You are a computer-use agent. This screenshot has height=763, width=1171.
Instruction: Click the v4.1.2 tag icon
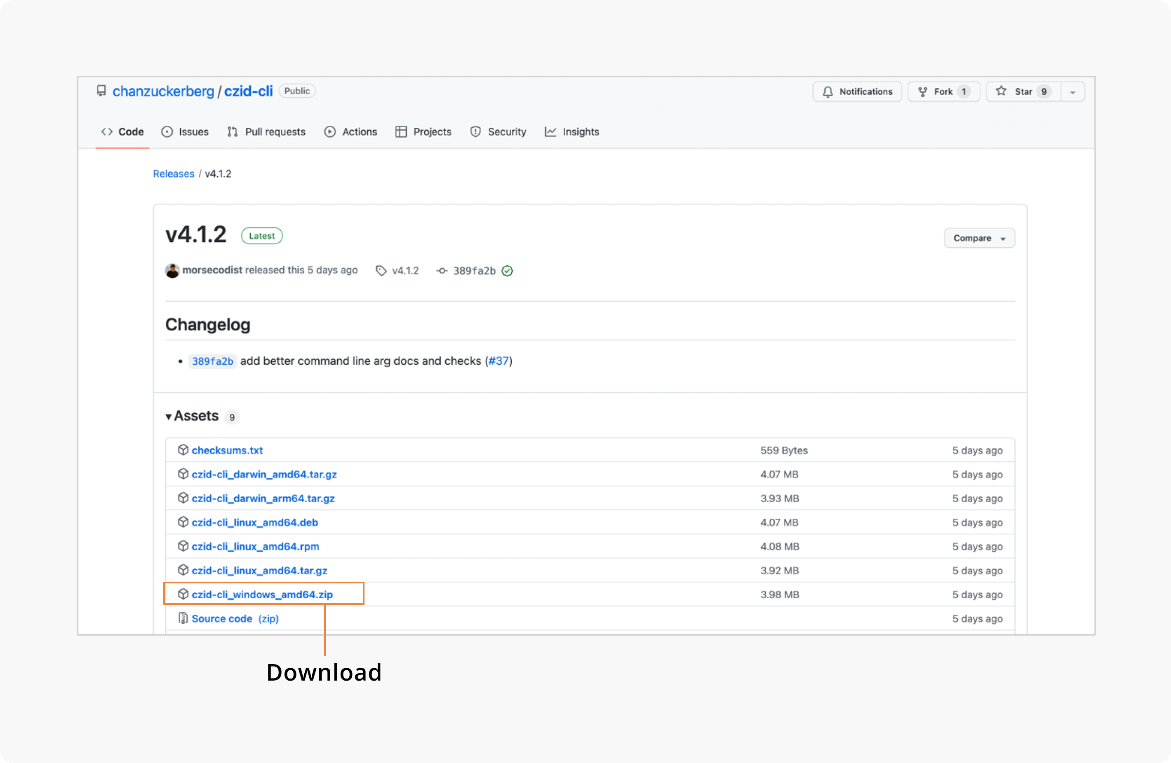tap(381, 271)
